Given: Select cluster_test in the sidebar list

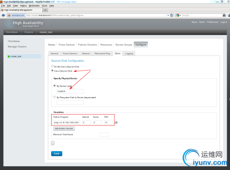Looking at the screenshot, I should [x=24, y=56].
